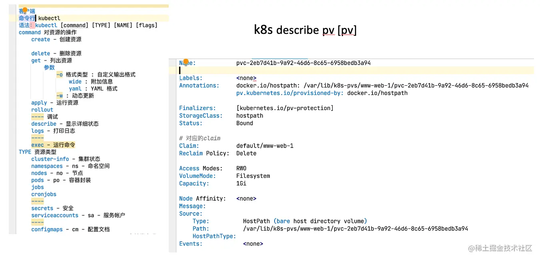
Task: Click the syntax line 'kubectl [command] [TYPE] [NAME] [flags]'
Action: tap(96, 26)
